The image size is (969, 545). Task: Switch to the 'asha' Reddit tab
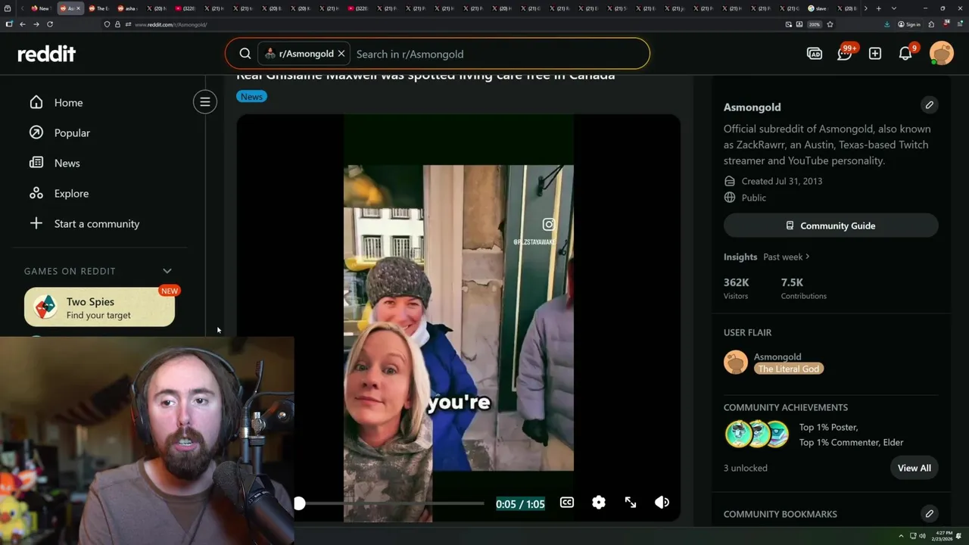point(129,8)
